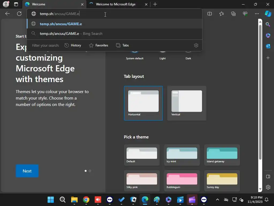
Task: Open the Windows Start menu
Action: (51, 200)
